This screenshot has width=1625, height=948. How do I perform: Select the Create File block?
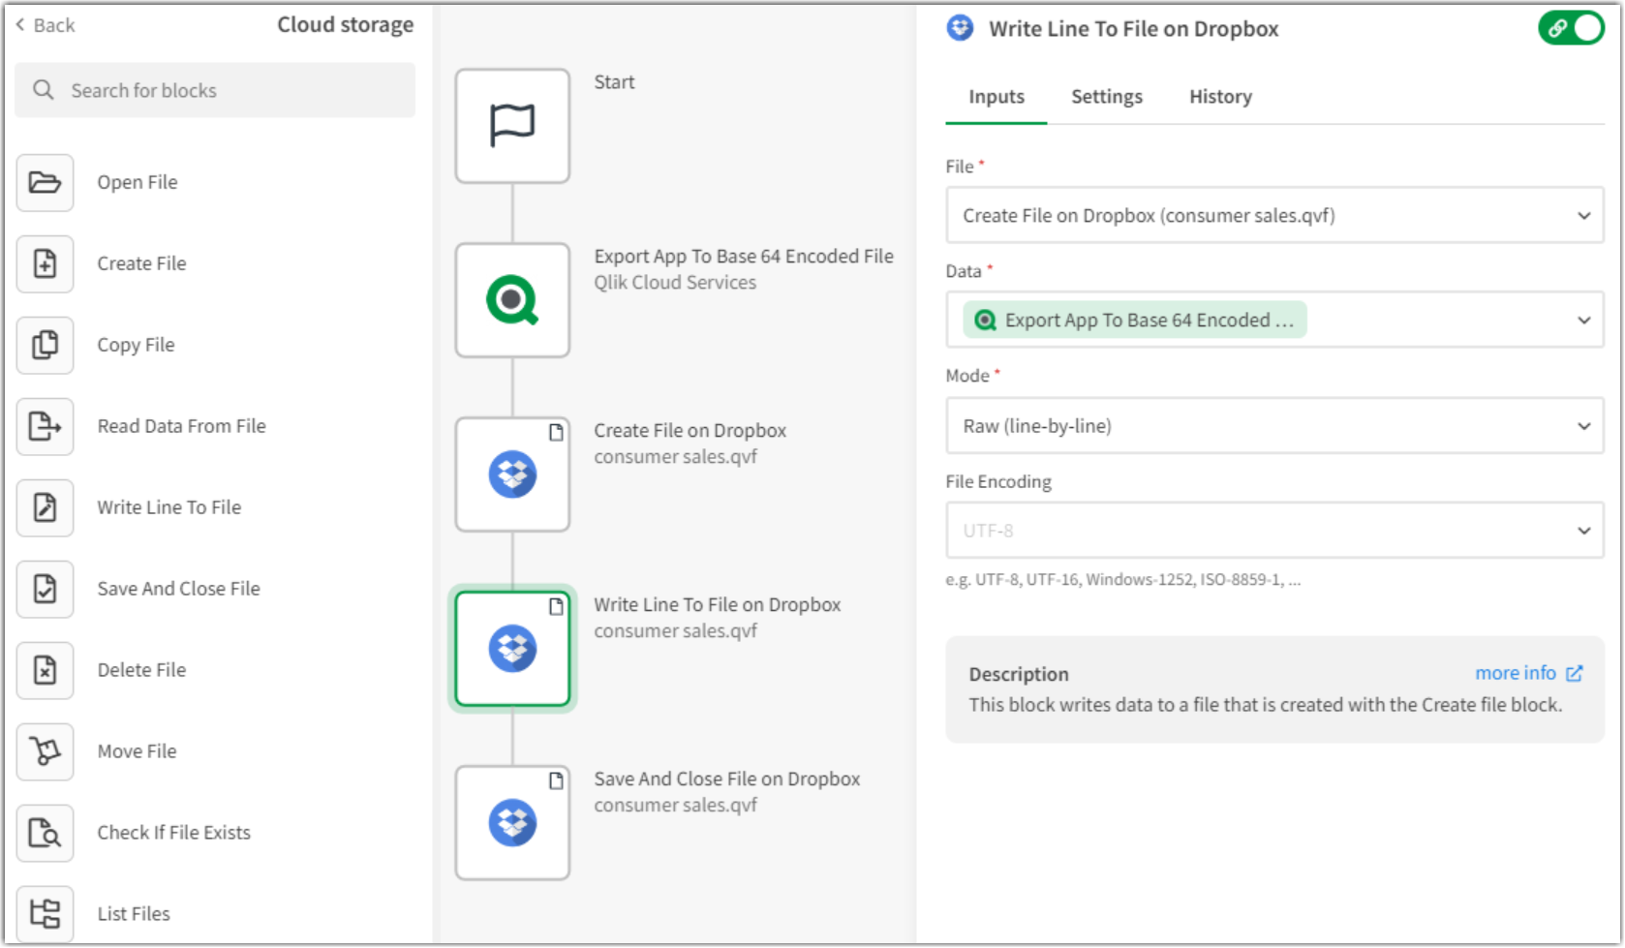click(141, 263)
